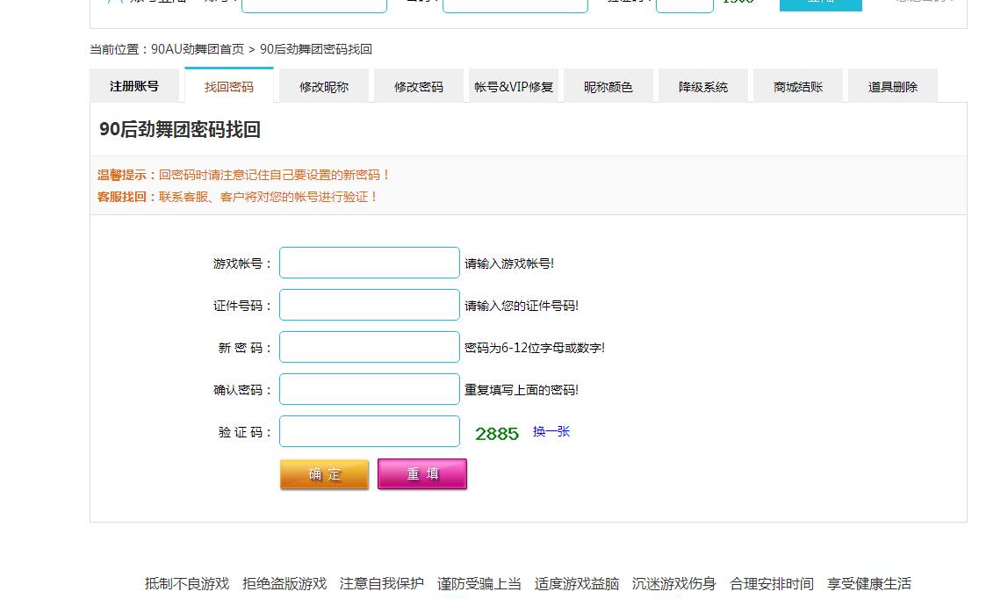1008x599 pixels.
Task: Go to the 修改密码 tab
Action: point(419,86)
